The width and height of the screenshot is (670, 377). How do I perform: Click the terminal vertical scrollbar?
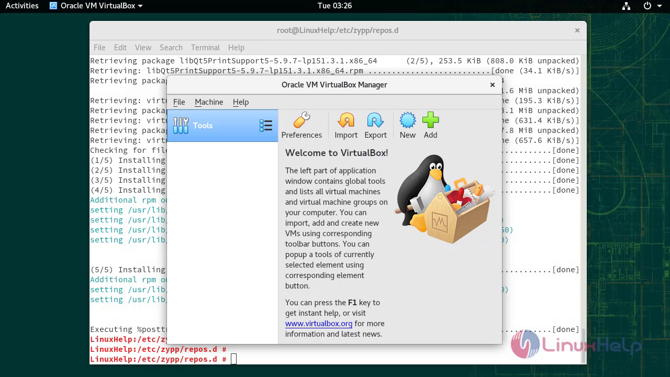point(584,346)
